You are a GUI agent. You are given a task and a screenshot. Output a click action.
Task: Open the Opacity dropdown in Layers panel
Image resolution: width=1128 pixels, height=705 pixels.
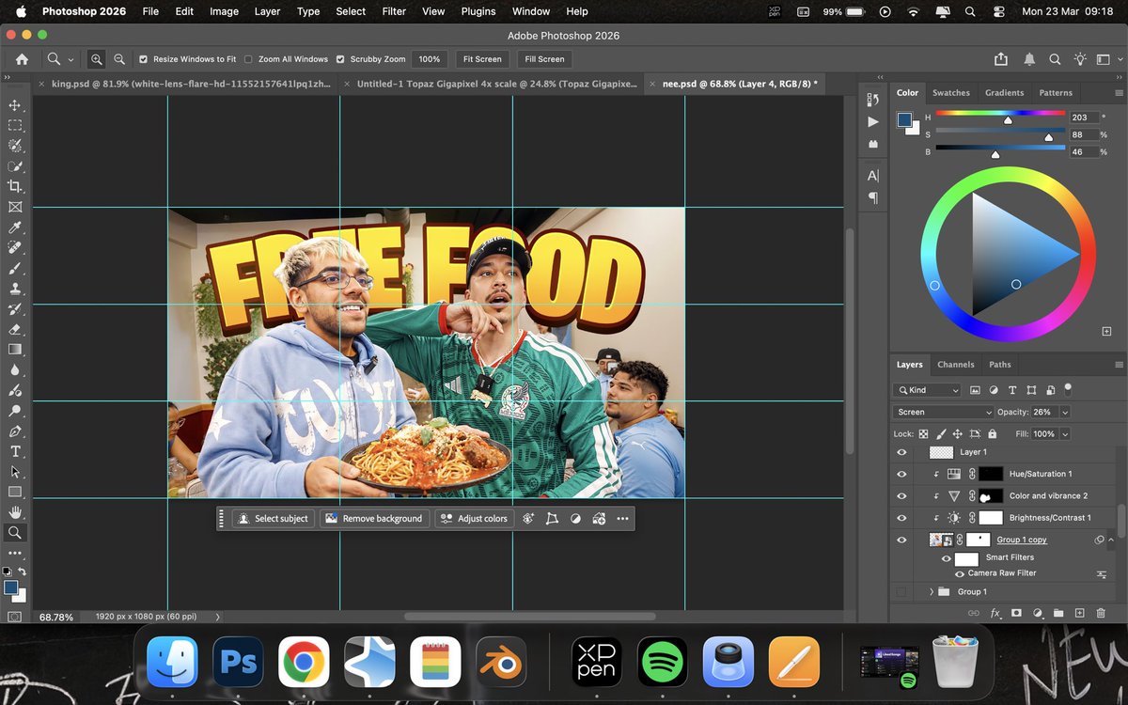click(x=1064, y=412)
